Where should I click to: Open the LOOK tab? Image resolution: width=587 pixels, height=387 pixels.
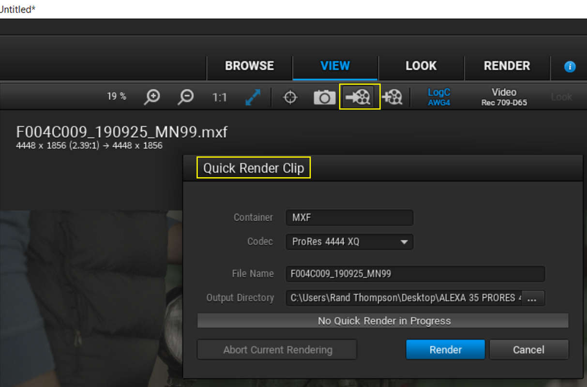[421, 66]
